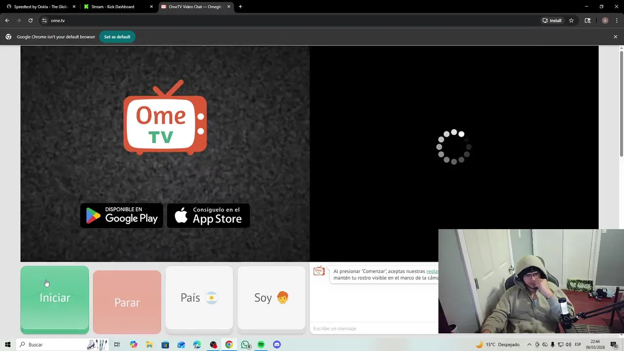Open the OBS Studio taskbar icon
The image size is (624, 351).
pos(213,345)
